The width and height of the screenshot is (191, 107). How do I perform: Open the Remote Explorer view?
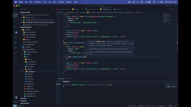tap(16, 37)
